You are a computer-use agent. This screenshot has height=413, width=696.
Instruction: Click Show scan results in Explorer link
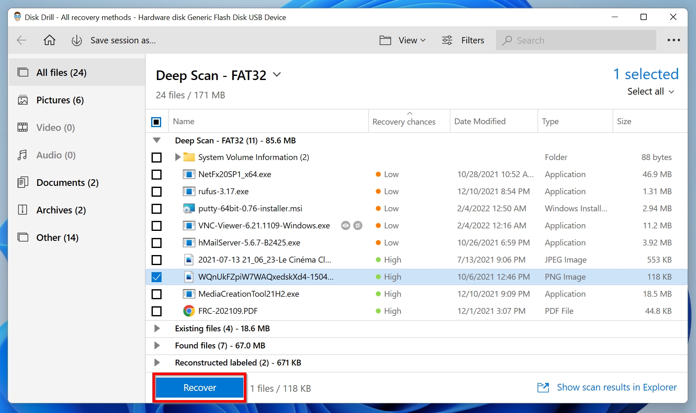(x=616, y=388)
